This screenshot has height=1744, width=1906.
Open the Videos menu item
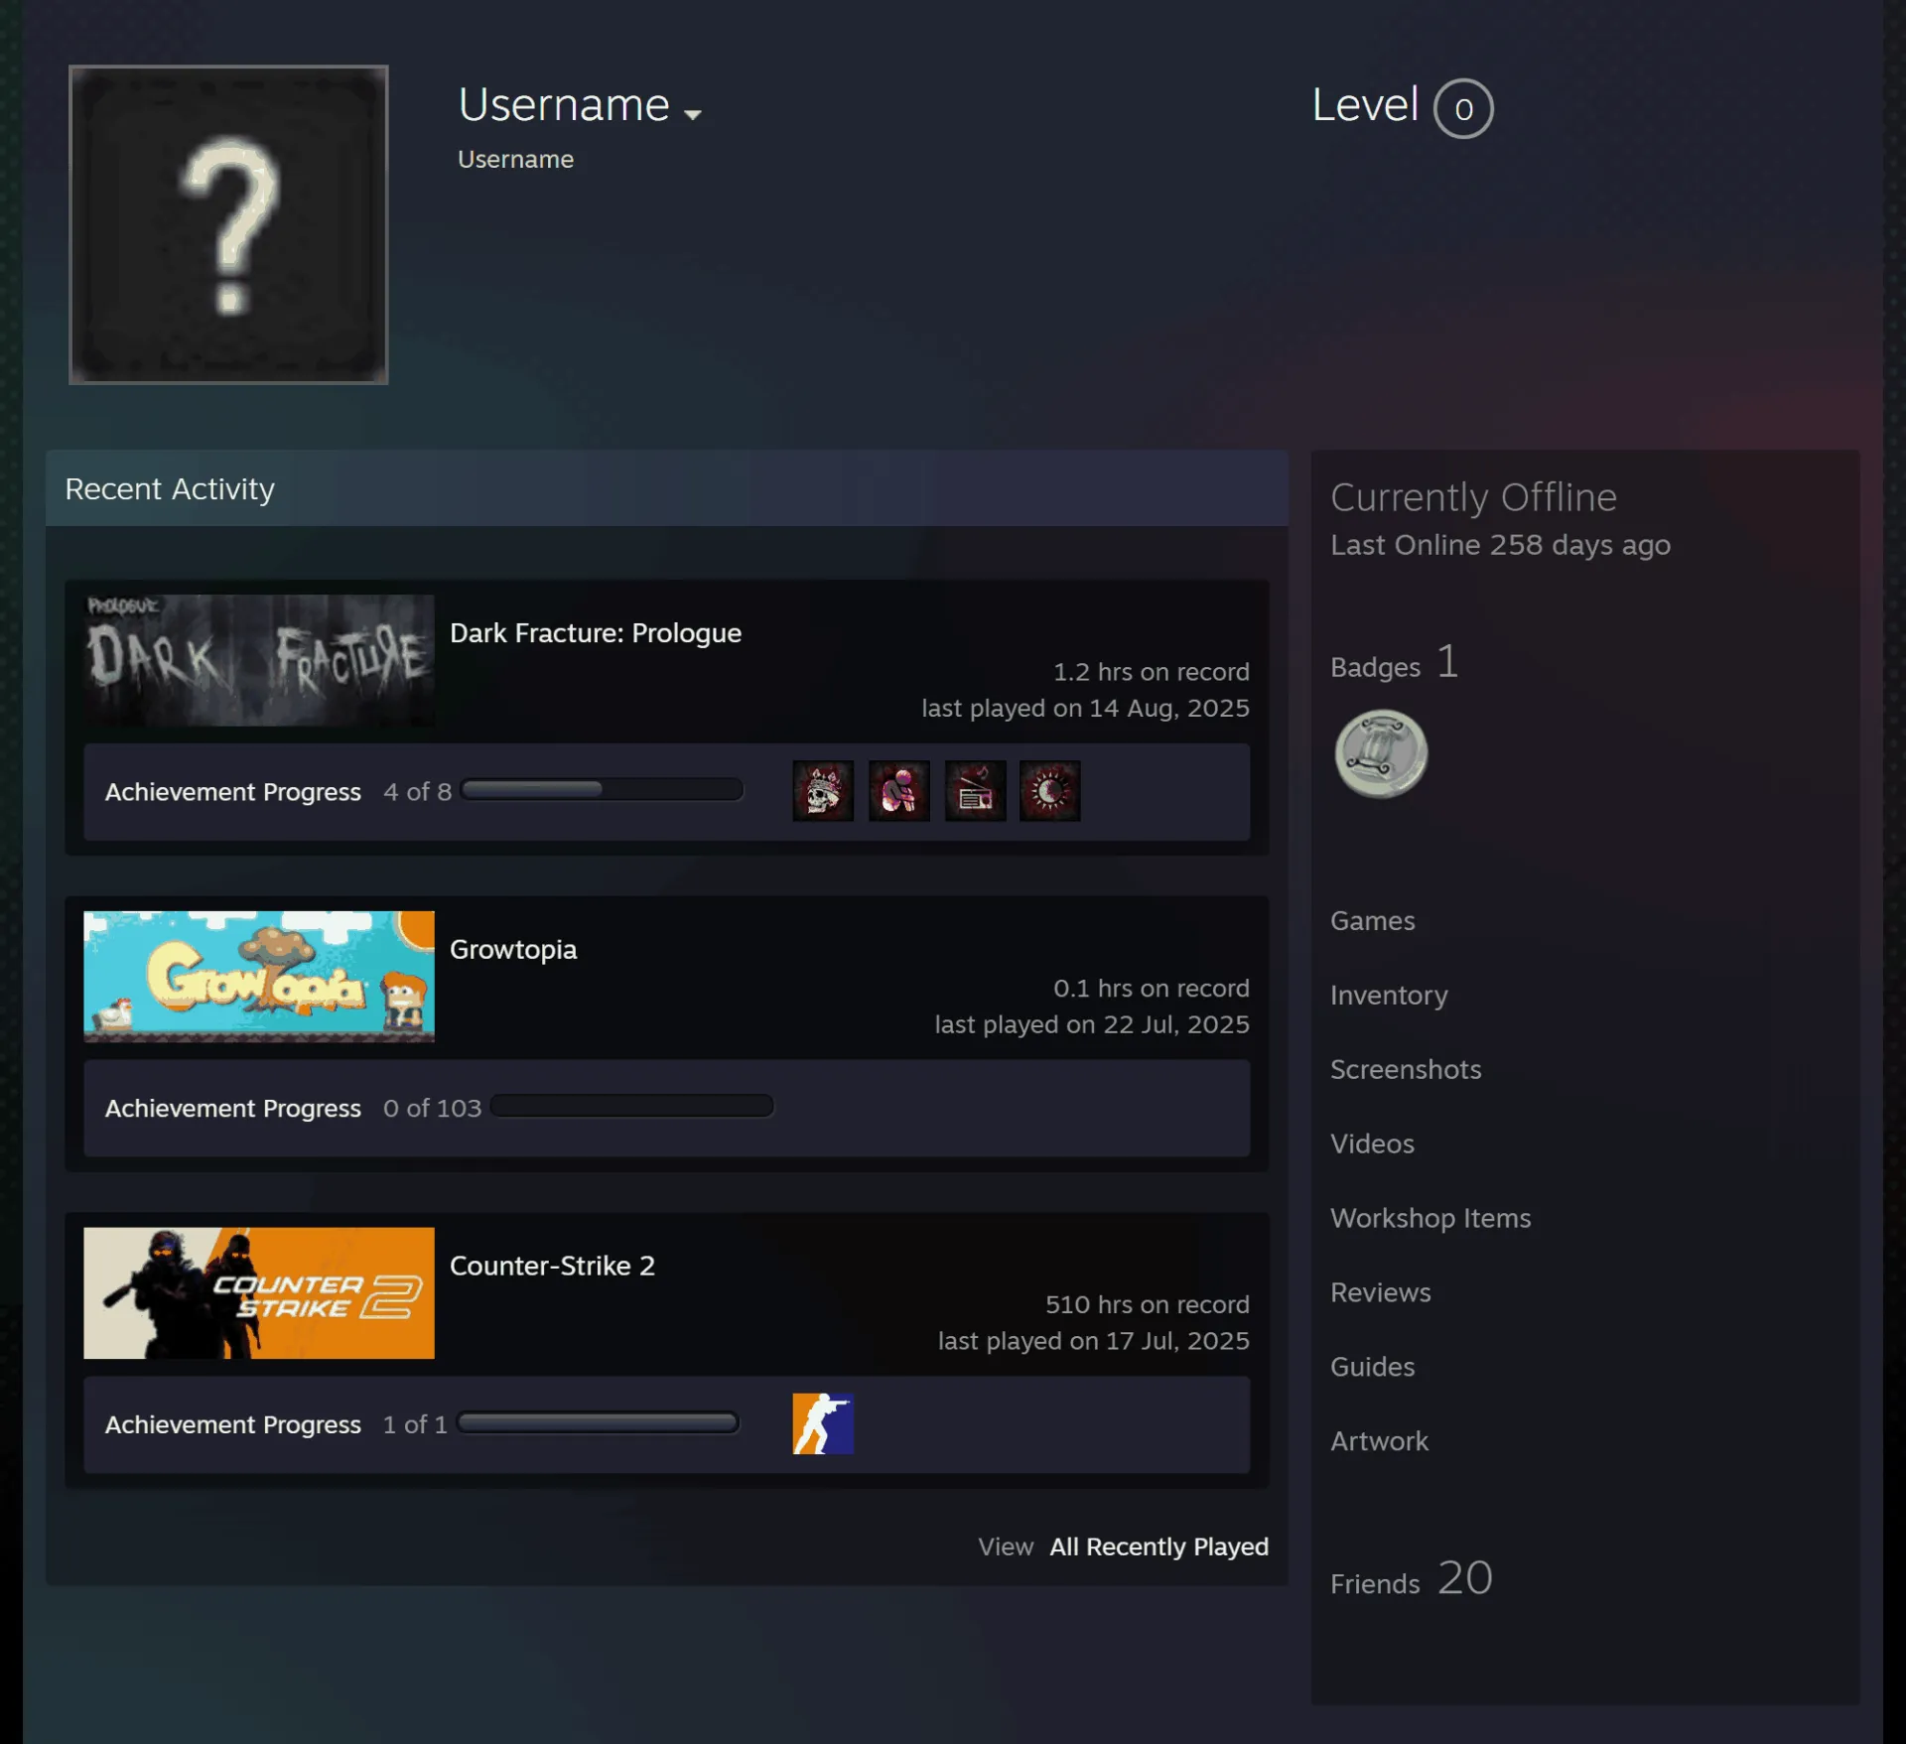point(1372,1143)
